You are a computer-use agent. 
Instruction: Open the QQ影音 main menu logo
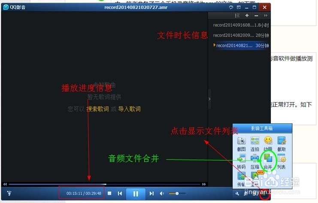point(6,7)
